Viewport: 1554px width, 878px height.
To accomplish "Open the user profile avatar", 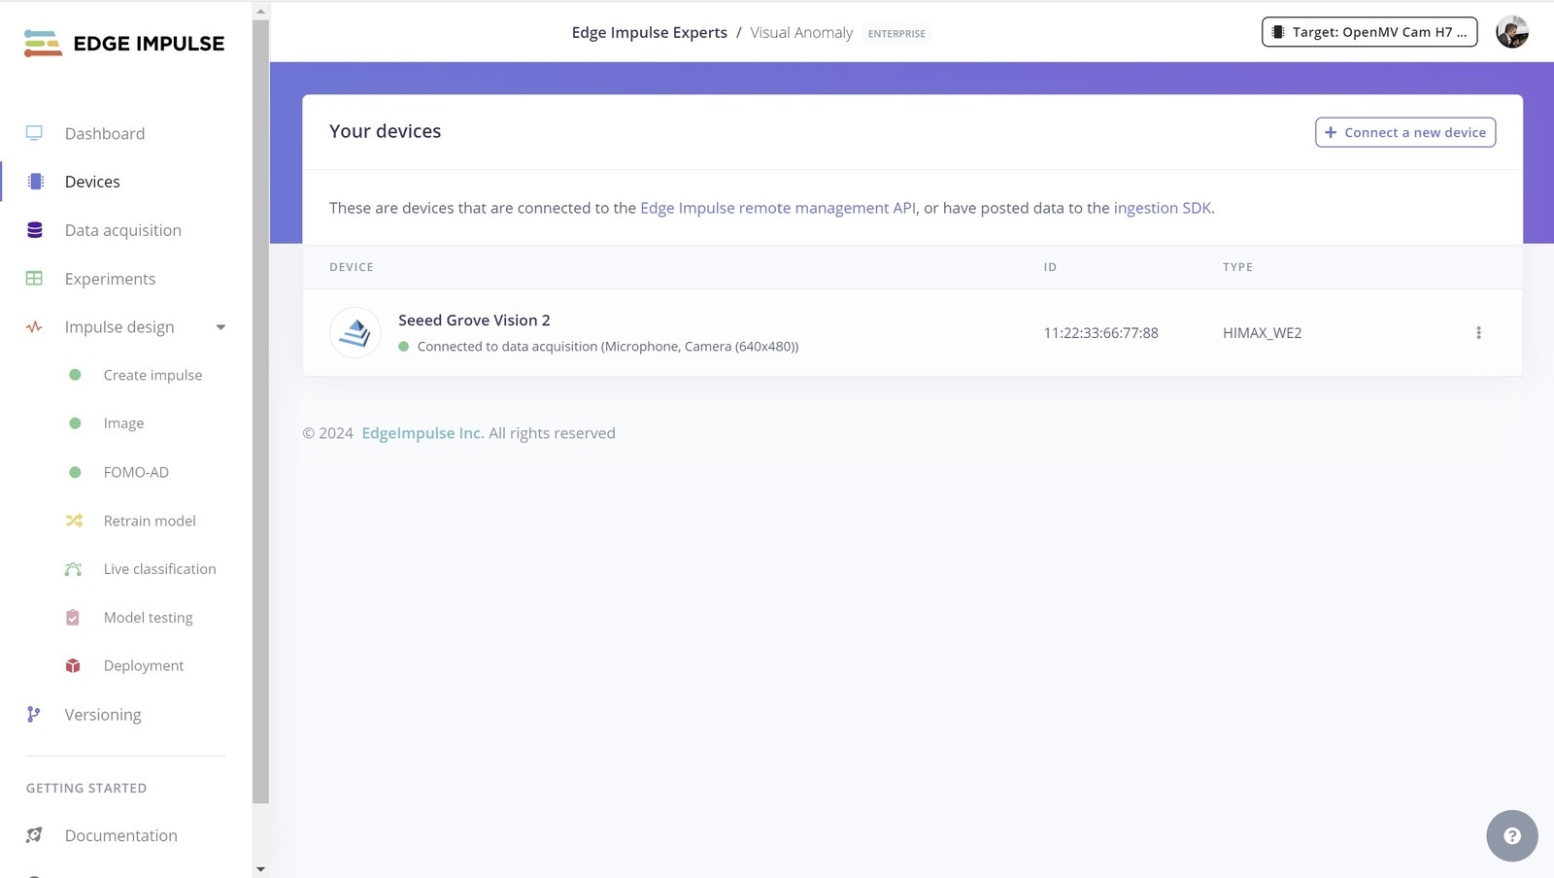I will tap(1512, 32).
